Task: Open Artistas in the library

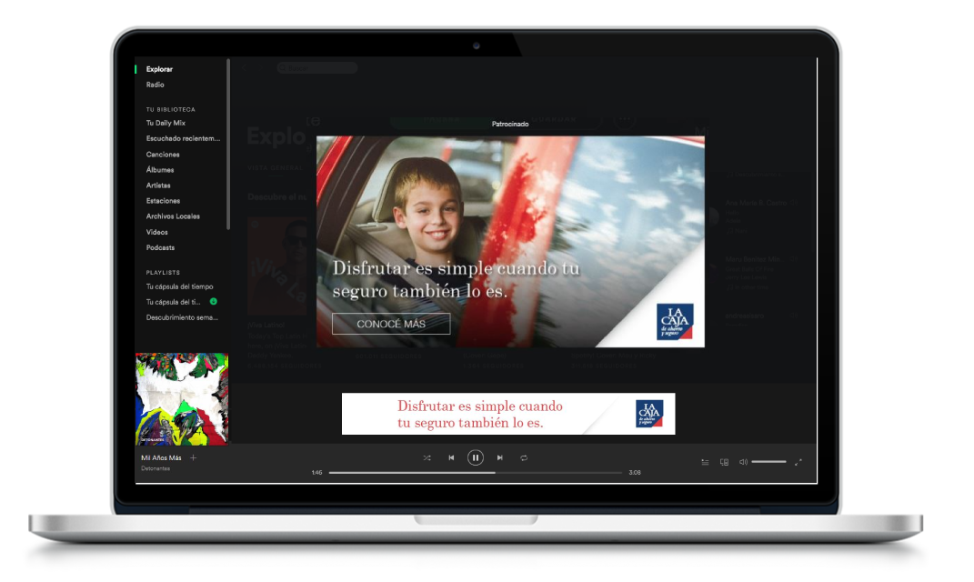Action: [x=158, y=186]
